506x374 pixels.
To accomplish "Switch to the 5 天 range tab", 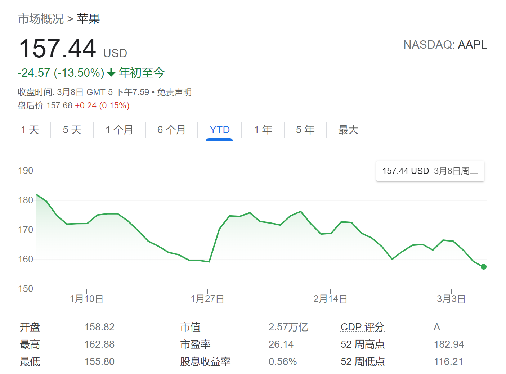I will click(72, 130).
